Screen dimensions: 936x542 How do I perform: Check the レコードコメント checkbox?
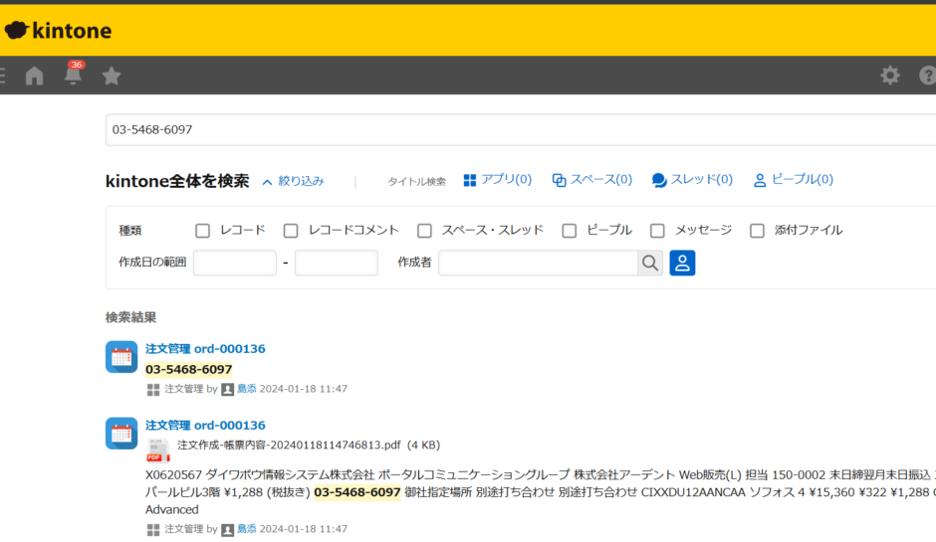[x=291, y=231]
